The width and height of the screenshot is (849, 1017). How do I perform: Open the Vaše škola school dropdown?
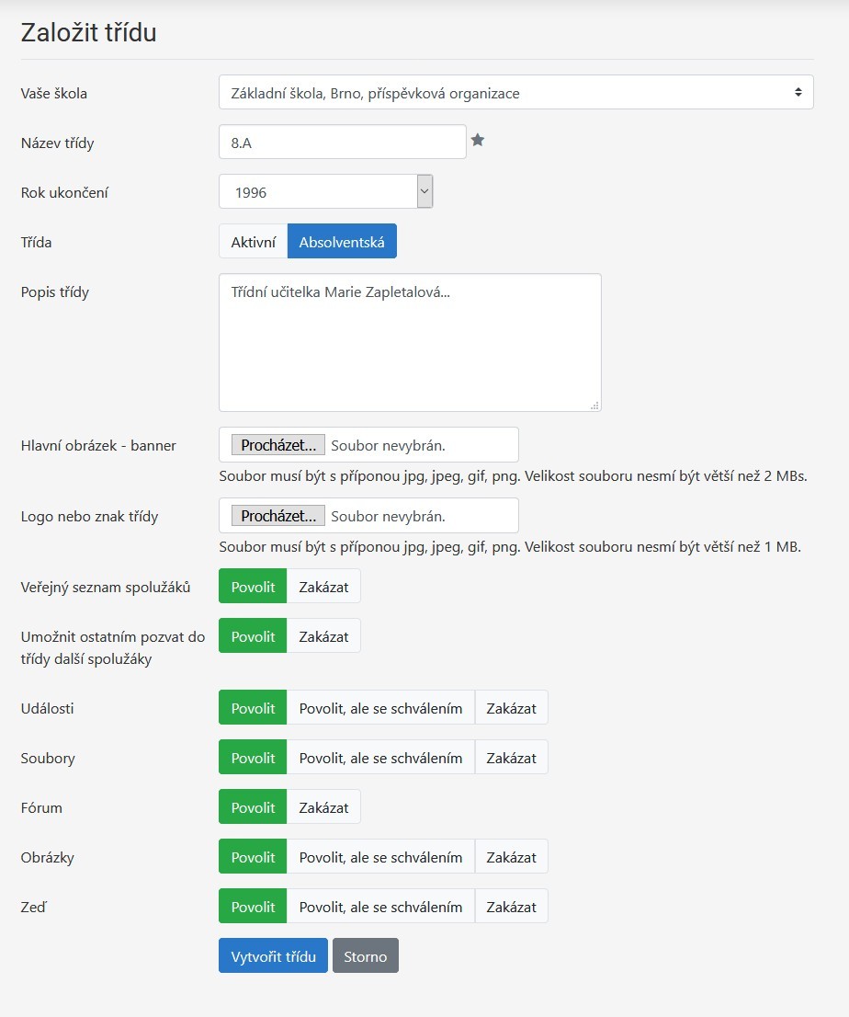click(515, 93)
